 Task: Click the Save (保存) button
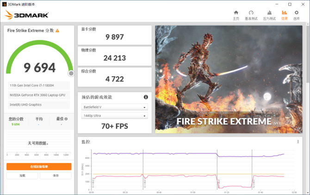pyautogui.click(x=56, y=176)
